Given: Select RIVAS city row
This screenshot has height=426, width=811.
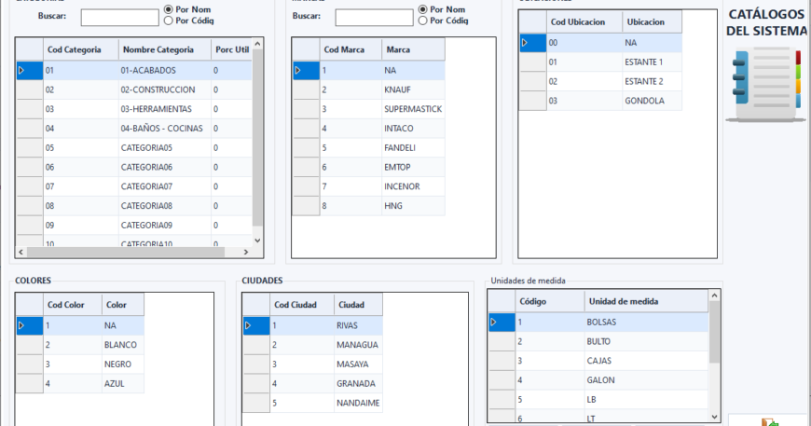Looking at the screenshot, I should [313, 325].
